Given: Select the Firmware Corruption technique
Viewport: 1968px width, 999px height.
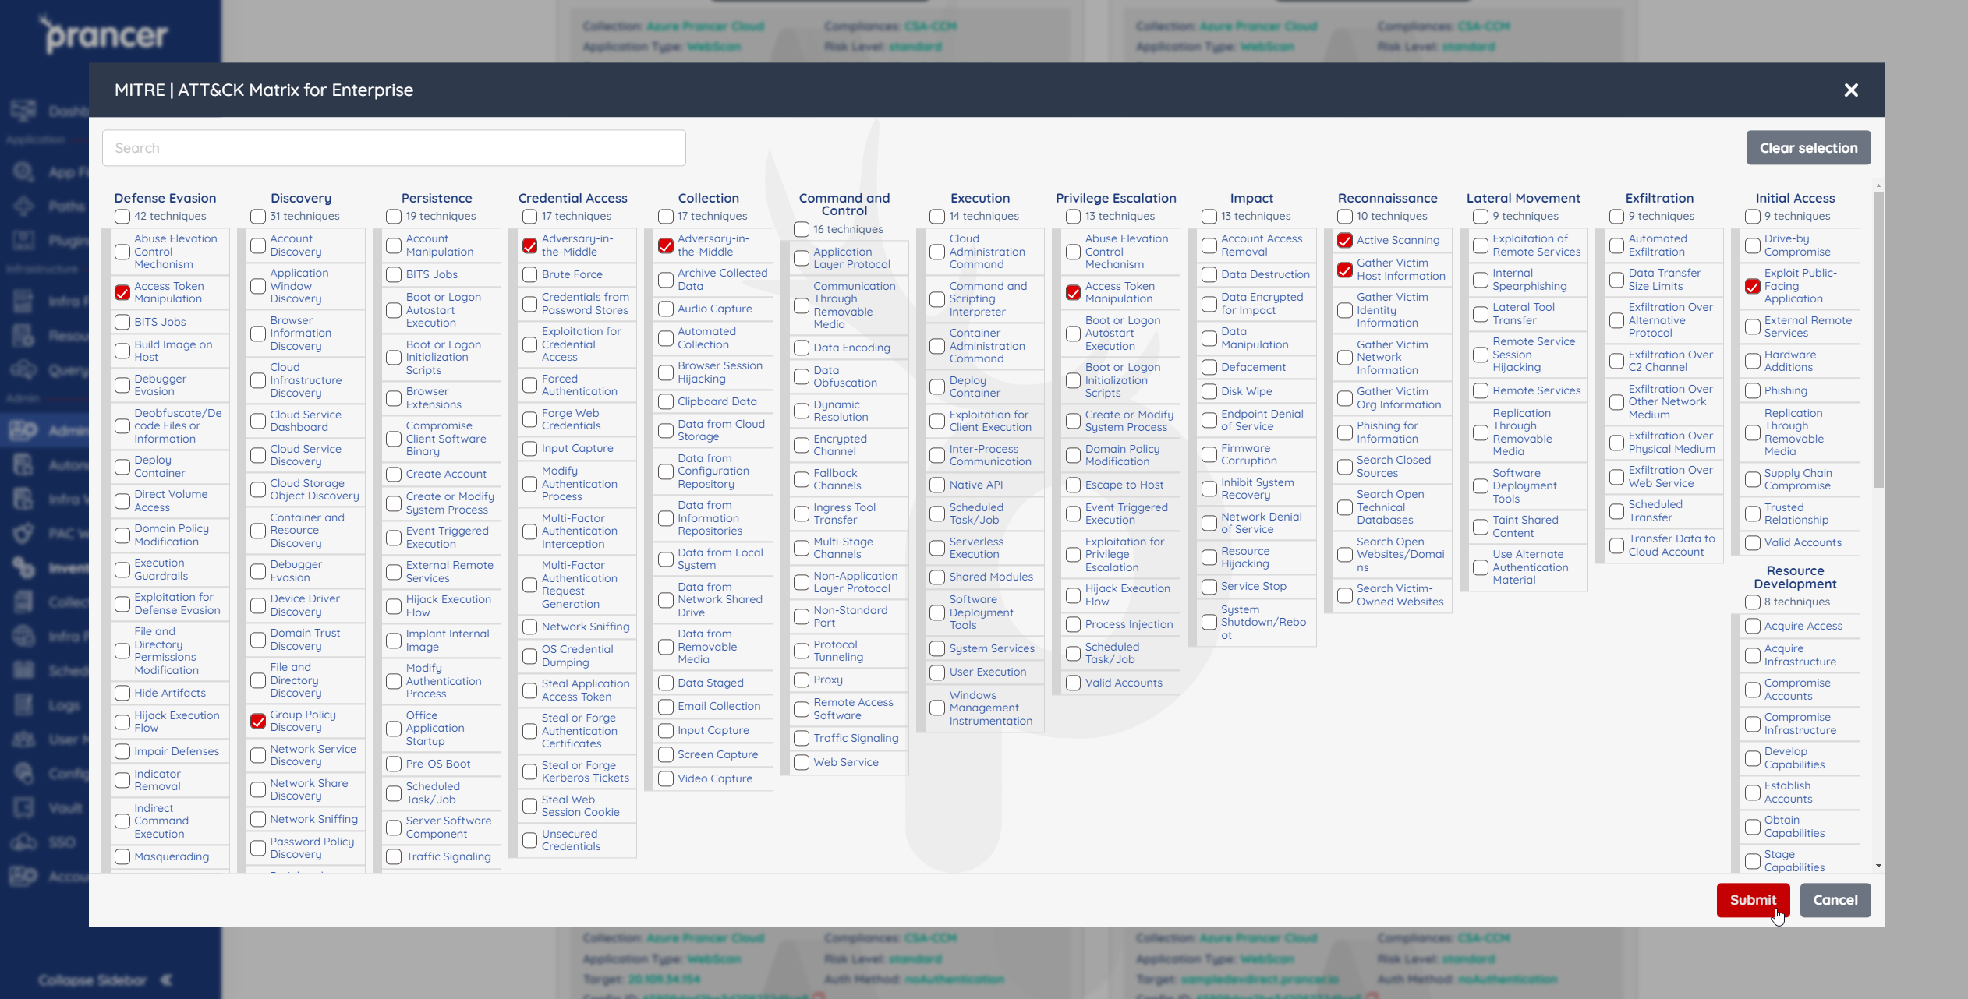Looking at the screenshot, I should pos(1209,455).
